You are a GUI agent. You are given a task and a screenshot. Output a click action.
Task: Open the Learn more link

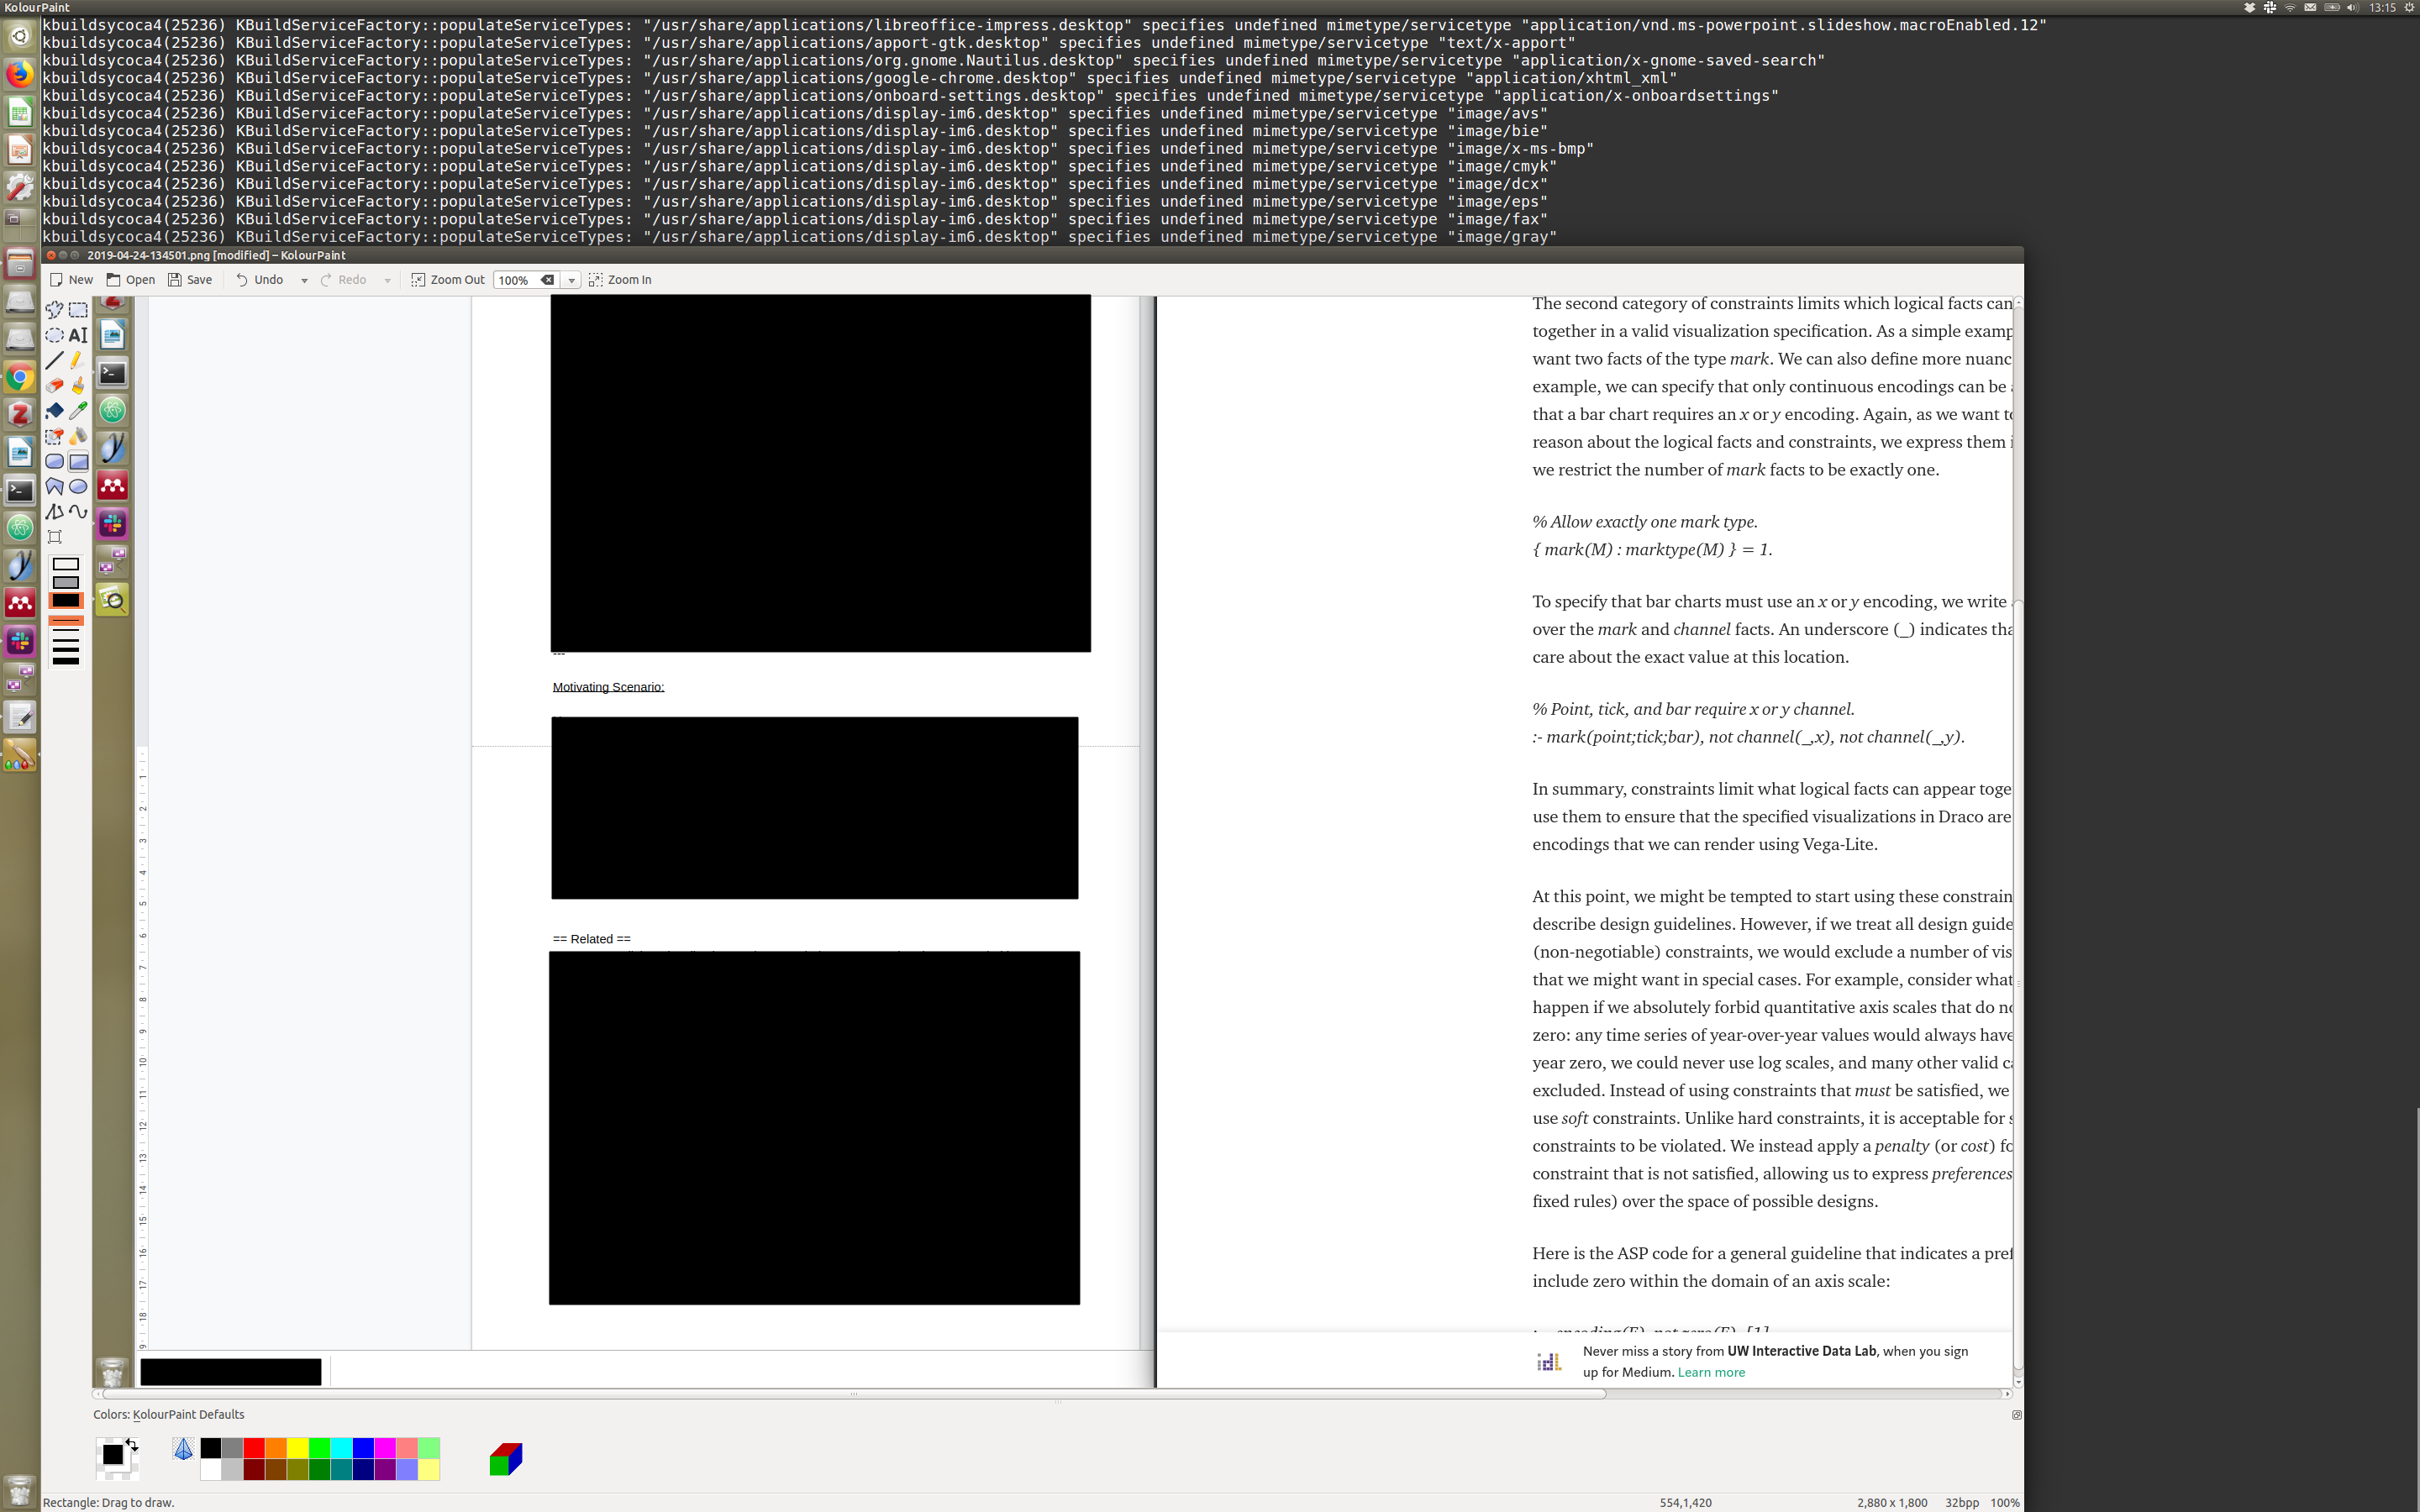(1711, 1372)
